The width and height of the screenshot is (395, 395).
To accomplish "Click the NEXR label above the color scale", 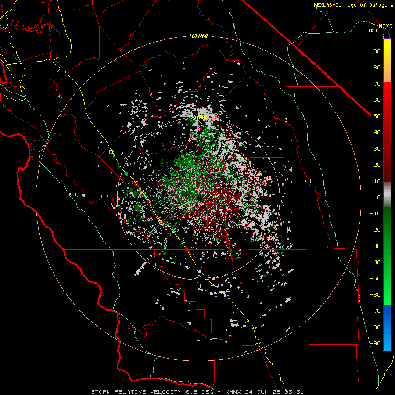I will tap(386, 26).
